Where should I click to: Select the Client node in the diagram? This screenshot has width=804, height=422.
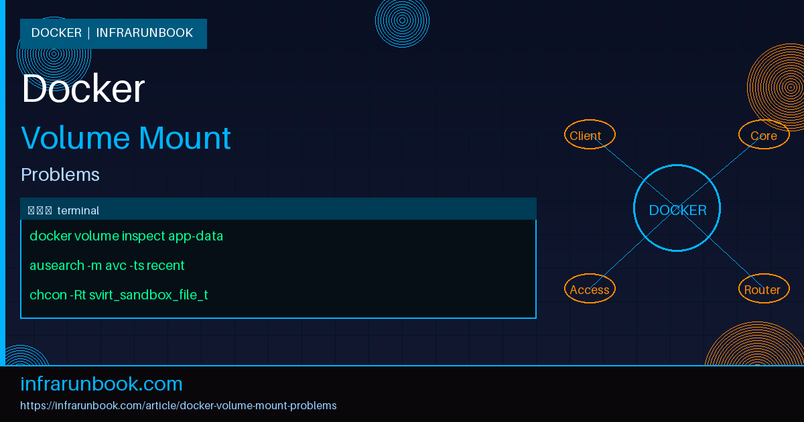(589, 135)
